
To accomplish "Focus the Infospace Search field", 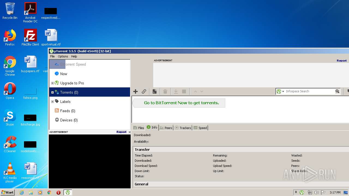I will pyautogui.click(x=310, y=91).
